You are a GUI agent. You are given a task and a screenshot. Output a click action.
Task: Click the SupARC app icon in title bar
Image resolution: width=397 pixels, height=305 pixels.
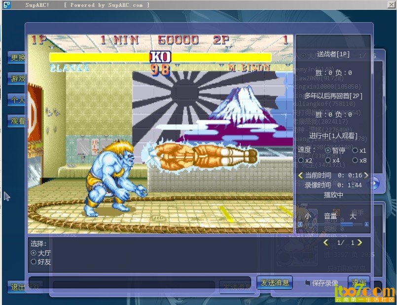pos(7,4)
